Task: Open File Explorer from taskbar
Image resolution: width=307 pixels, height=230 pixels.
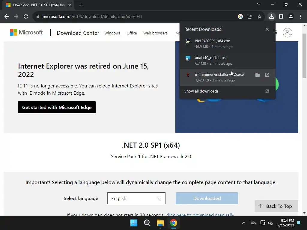Action: [x=160, y=223]
